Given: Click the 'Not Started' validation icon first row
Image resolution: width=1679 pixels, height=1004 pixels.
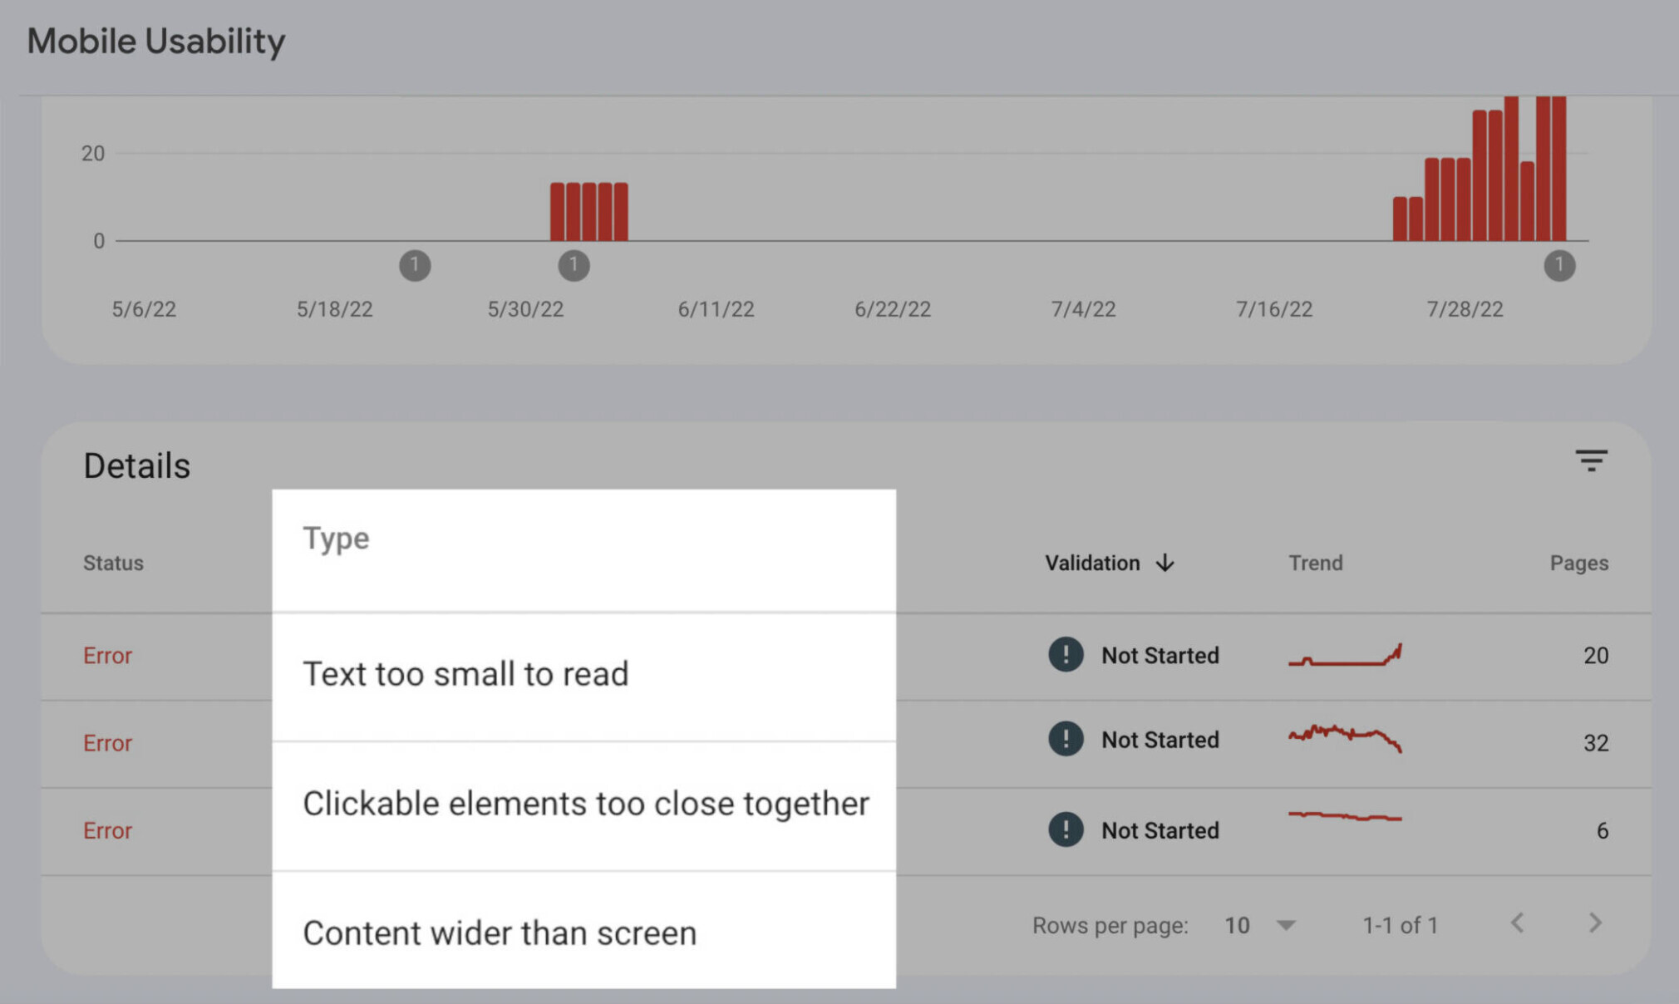Looking at the screenshot, I should (x=1067, y=655).
